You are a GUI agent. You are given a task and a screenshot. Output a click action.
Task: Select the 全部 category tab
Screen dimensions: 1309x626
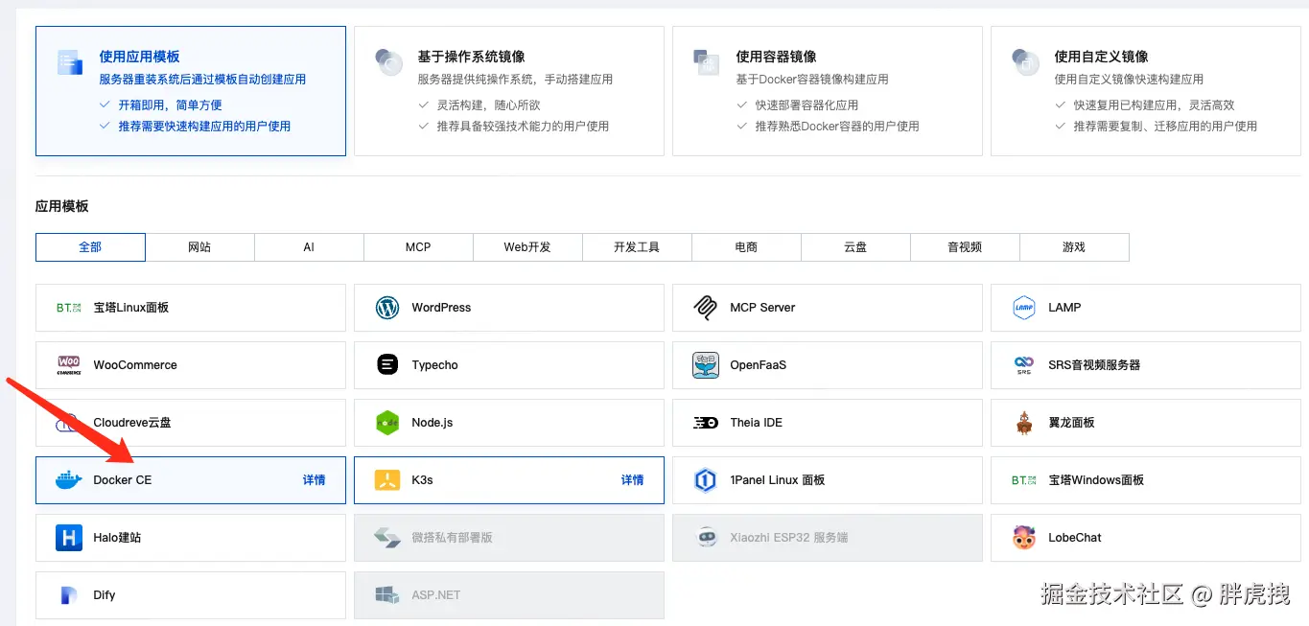[90, 247]
